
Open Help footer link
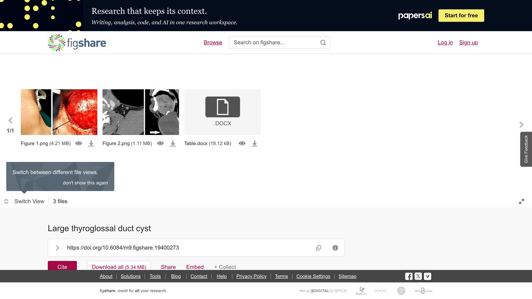pyautogui.click(x=222, y=276)
